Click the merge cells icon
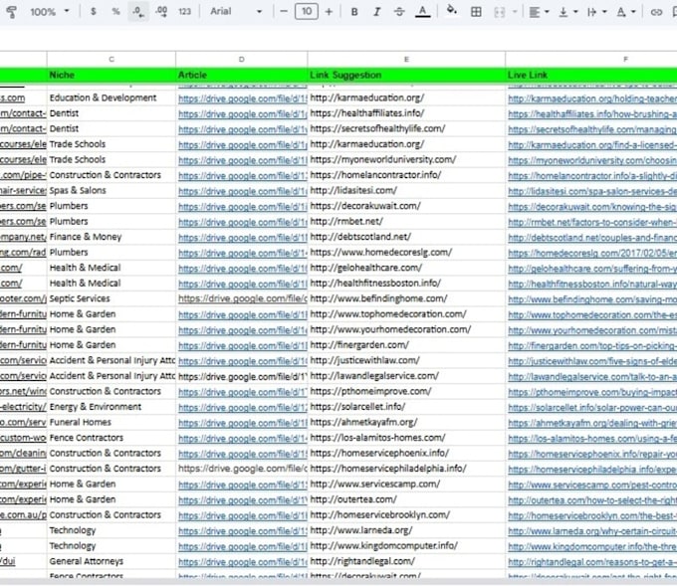Image resolution: width=677 pixels, height=586 pixels. tap(500, 12)
